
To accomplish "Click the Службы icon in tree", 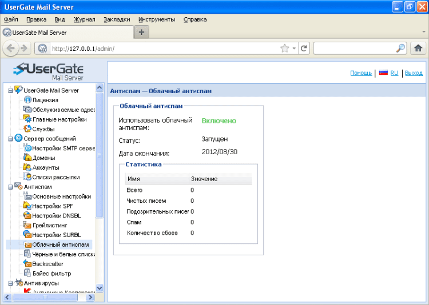I will point(27,129).
